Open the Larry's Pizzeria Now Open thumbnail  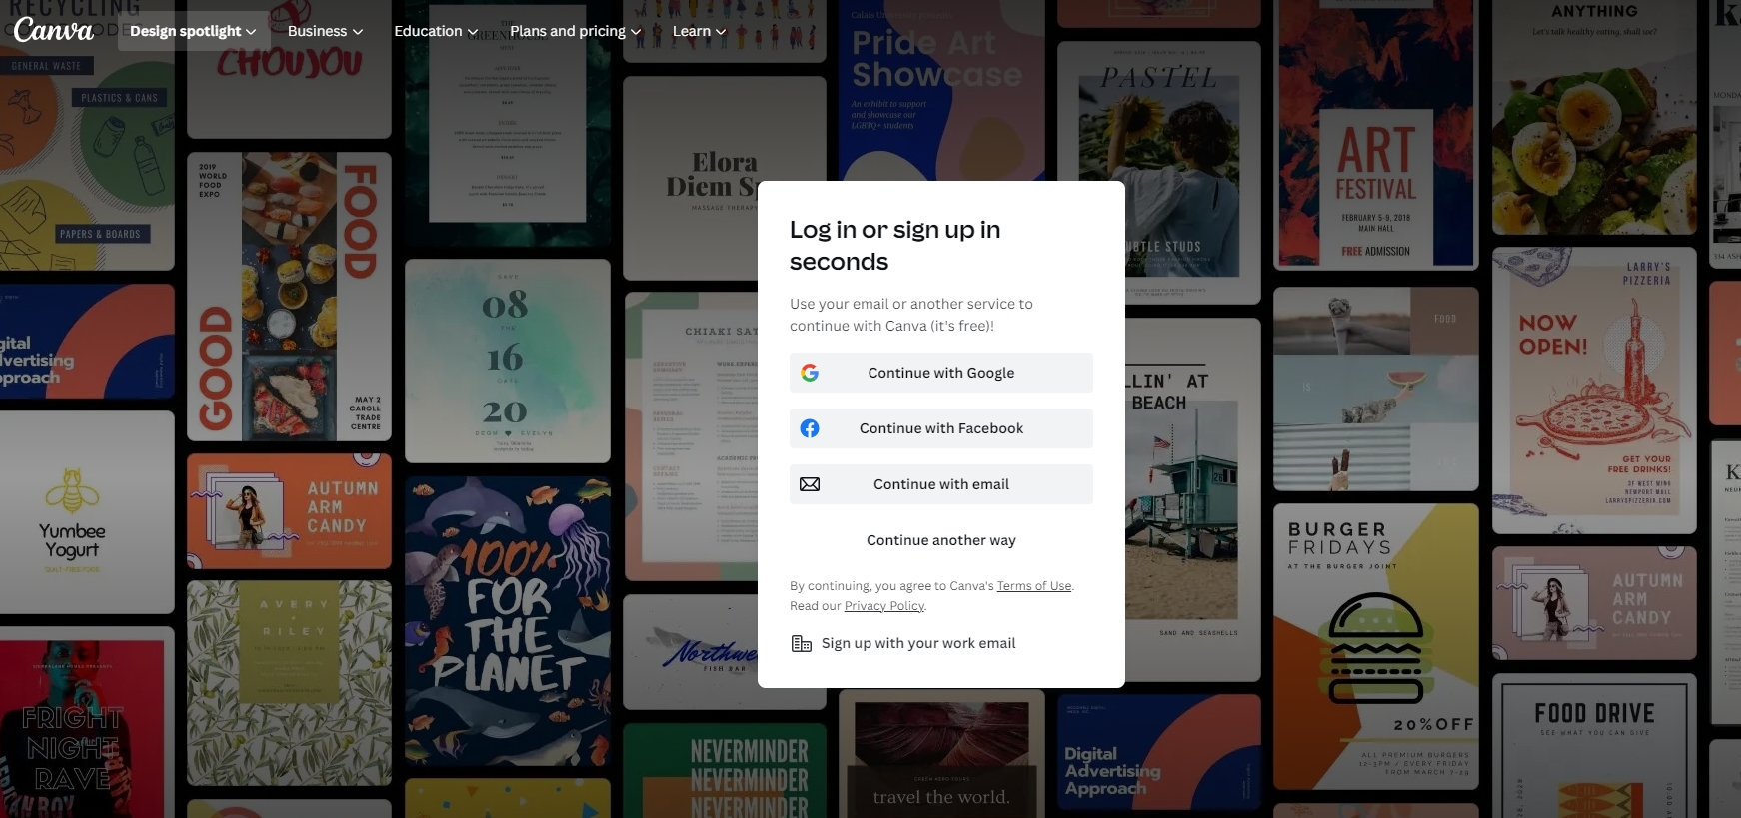point(1594,391)
